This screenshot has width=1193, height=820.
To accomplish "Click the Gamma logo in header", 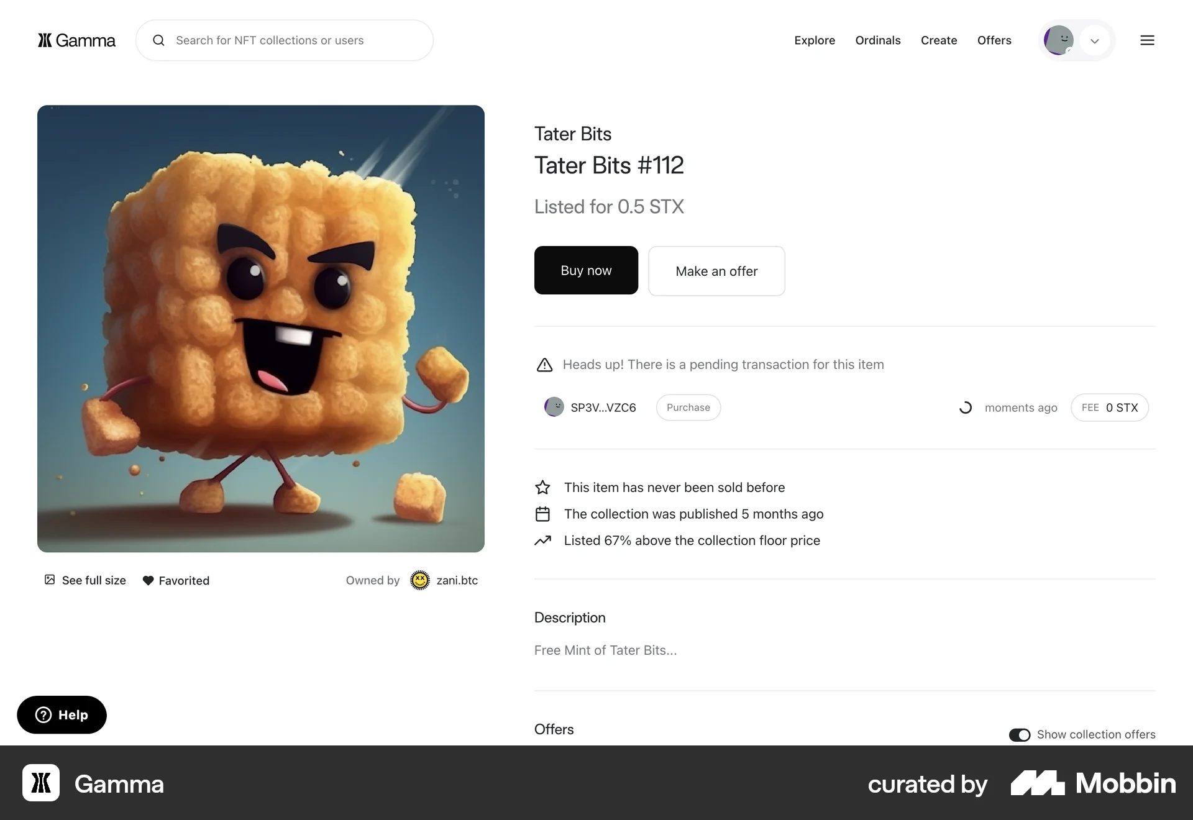I will click(x=76, y=40).
